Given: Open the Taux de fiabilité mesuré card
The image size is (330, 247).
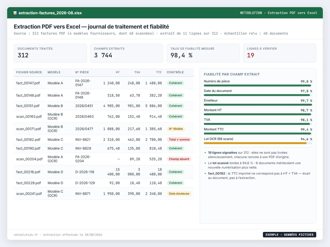Looking at the screenshot, I should pyautogui.click(x=203, y=53).
